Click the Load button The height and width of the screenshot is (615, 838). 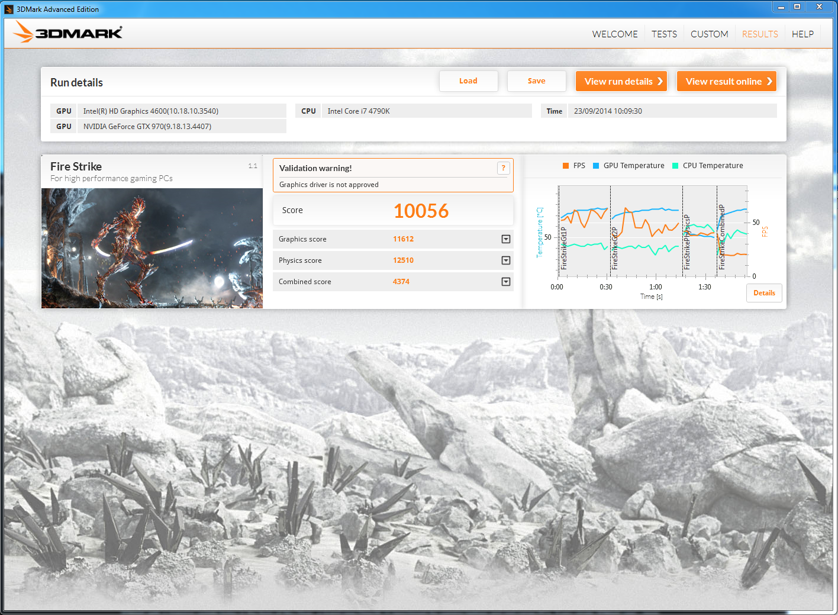(x=468, y=81)
